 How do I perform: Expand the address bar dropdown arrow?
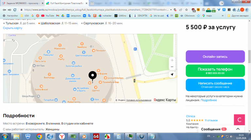click(171, 10)
